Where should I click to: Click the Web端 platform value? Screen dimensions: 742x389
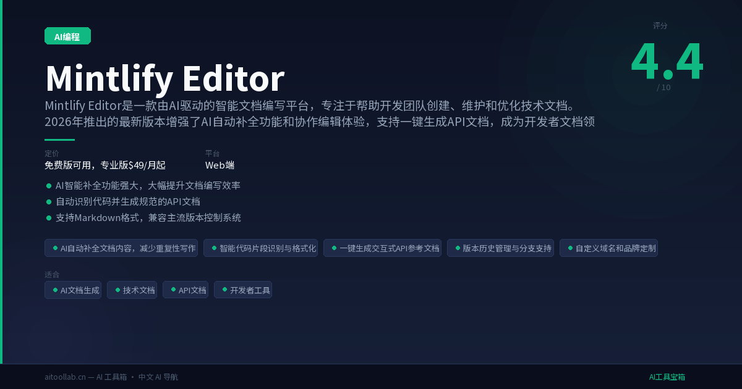220,165
